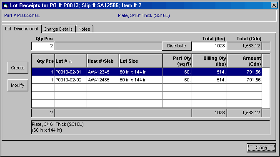280x157 pixels.
Task: Click the Close button
Action: point(261,147)
